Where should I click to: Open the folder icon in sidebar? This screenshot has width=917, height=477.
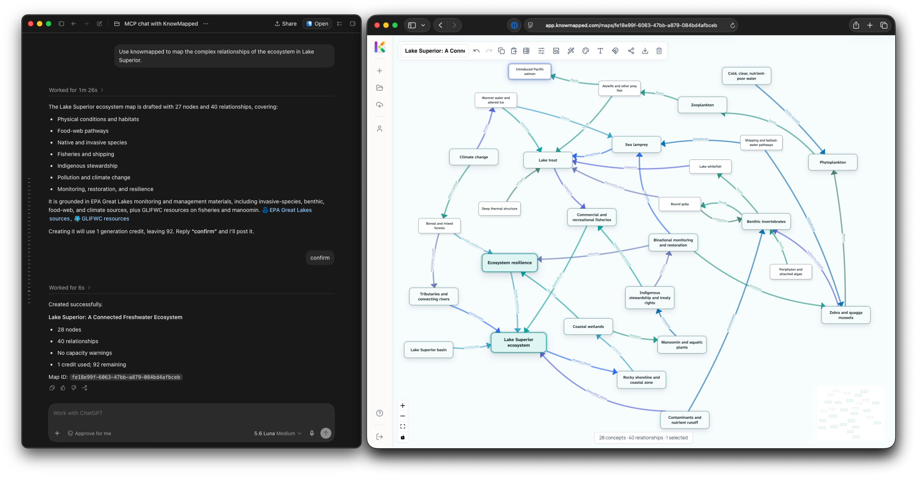pos(380,88)
